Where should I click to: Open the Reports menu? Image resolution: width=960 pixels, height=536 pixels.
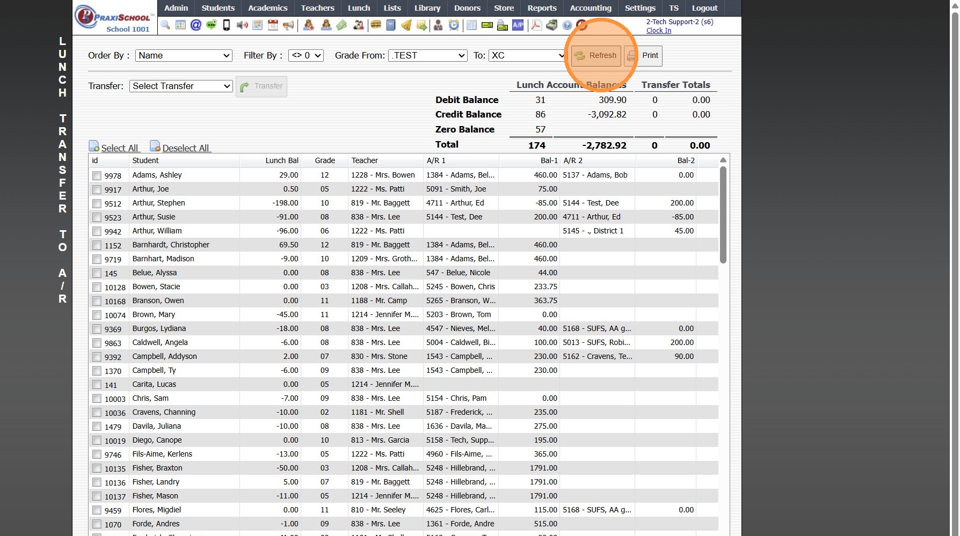(x=542, y=8)
